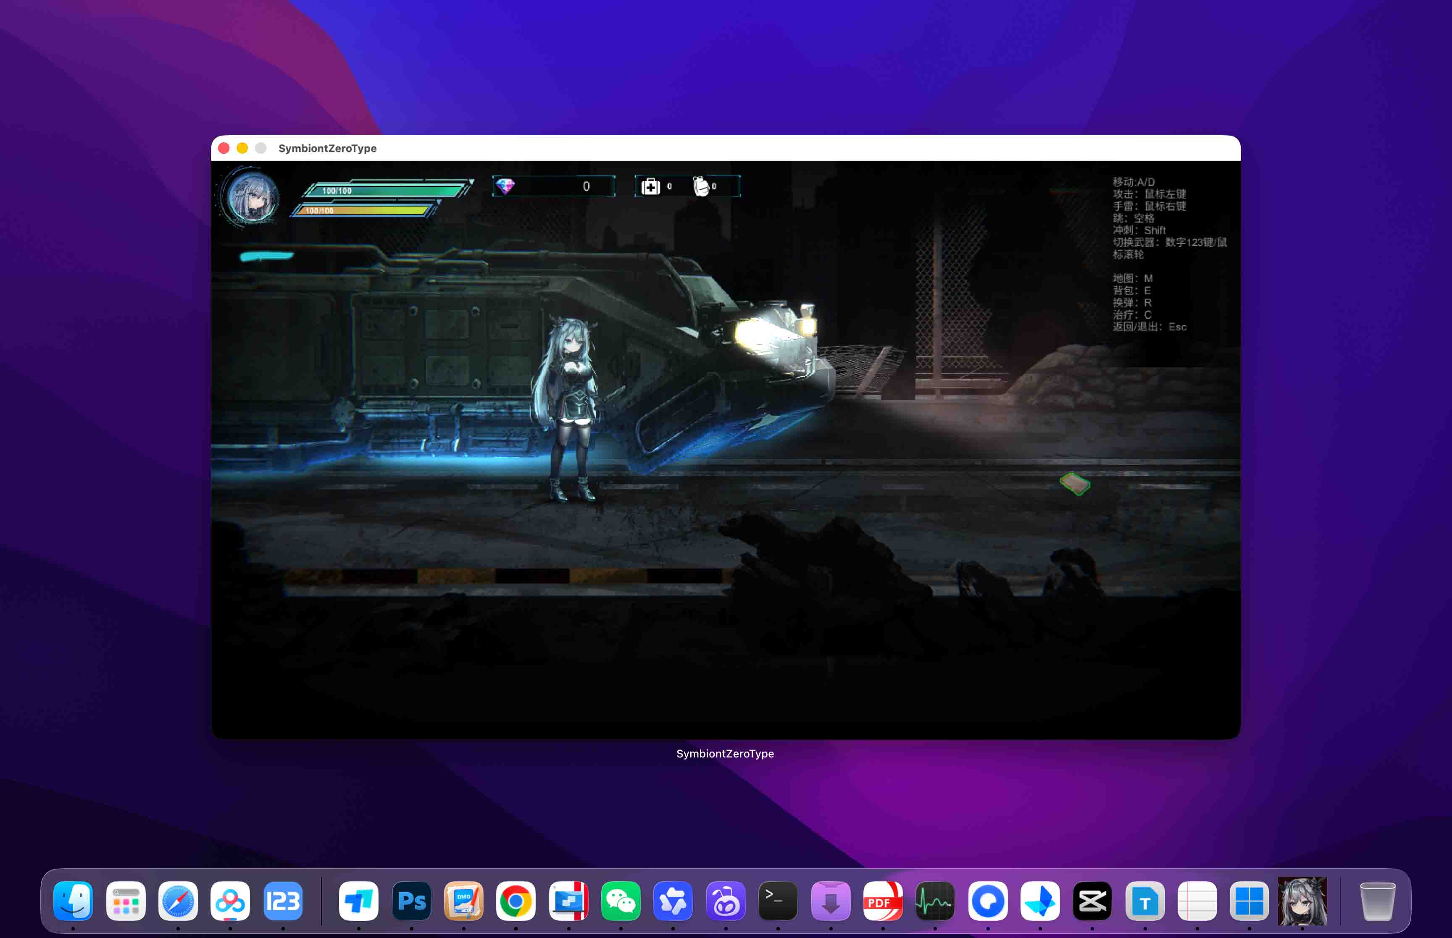
Task: Open Activity Monitor from the Dock
Action: (x=935, y=901)
